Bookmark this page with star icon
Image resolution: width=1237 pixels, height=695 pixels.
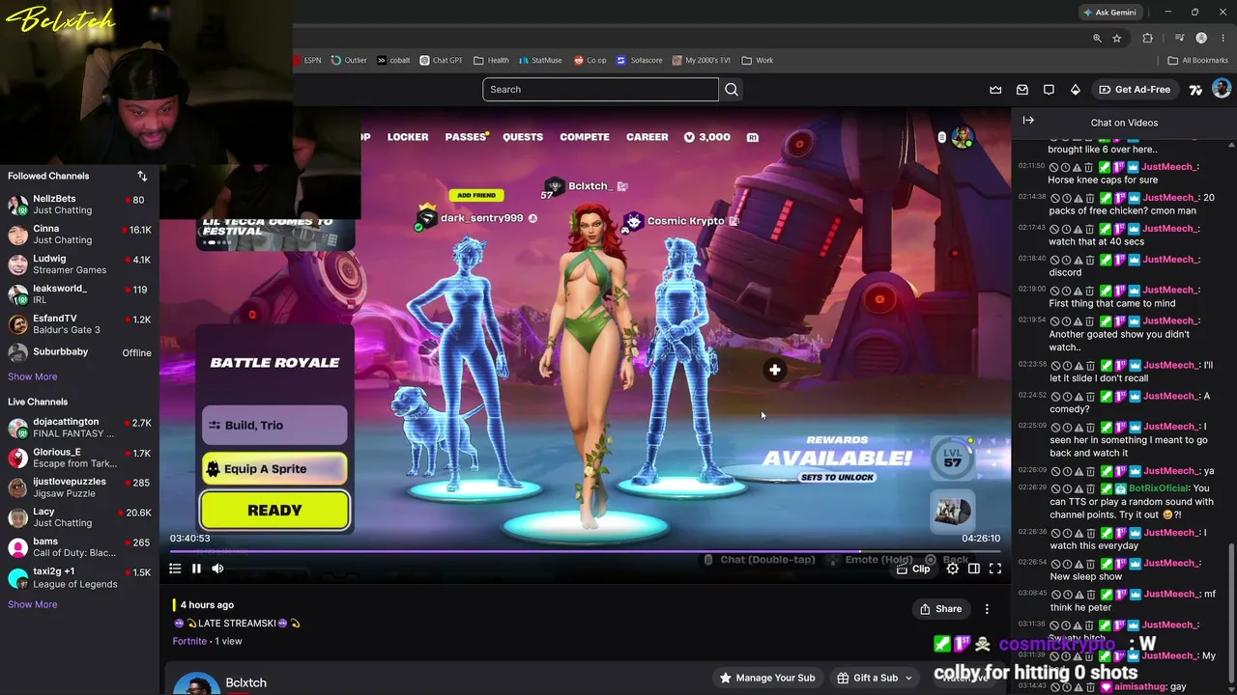tap(1117, 38)
